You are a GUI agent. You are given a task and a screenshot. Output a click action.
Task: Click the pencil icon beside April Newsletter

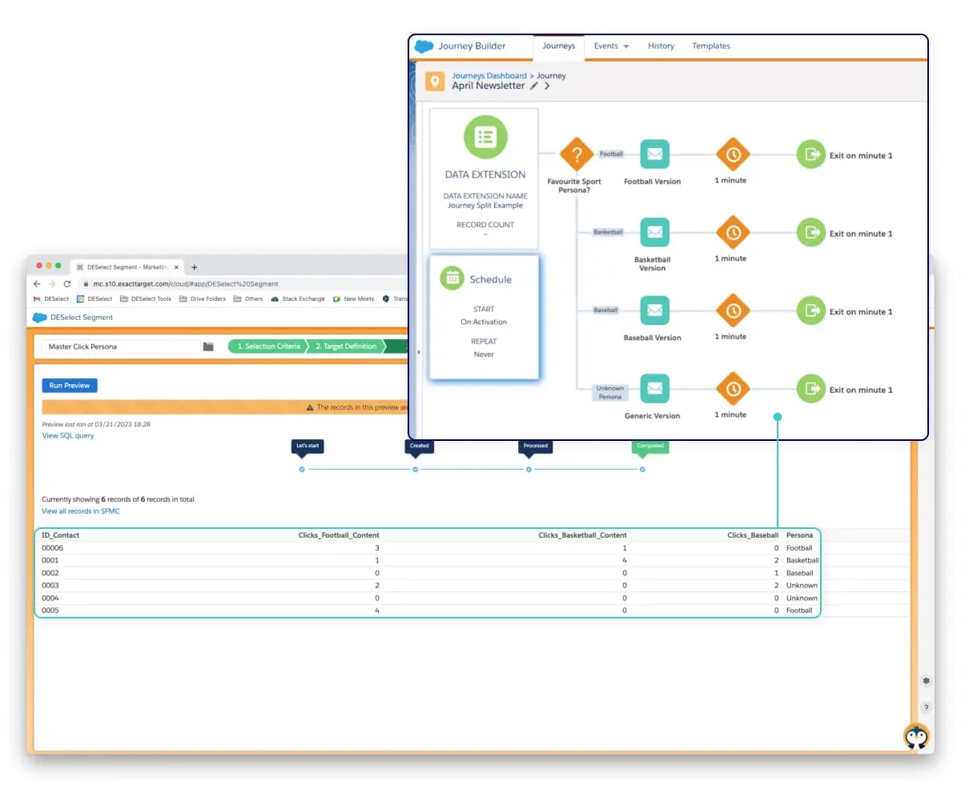534,86
